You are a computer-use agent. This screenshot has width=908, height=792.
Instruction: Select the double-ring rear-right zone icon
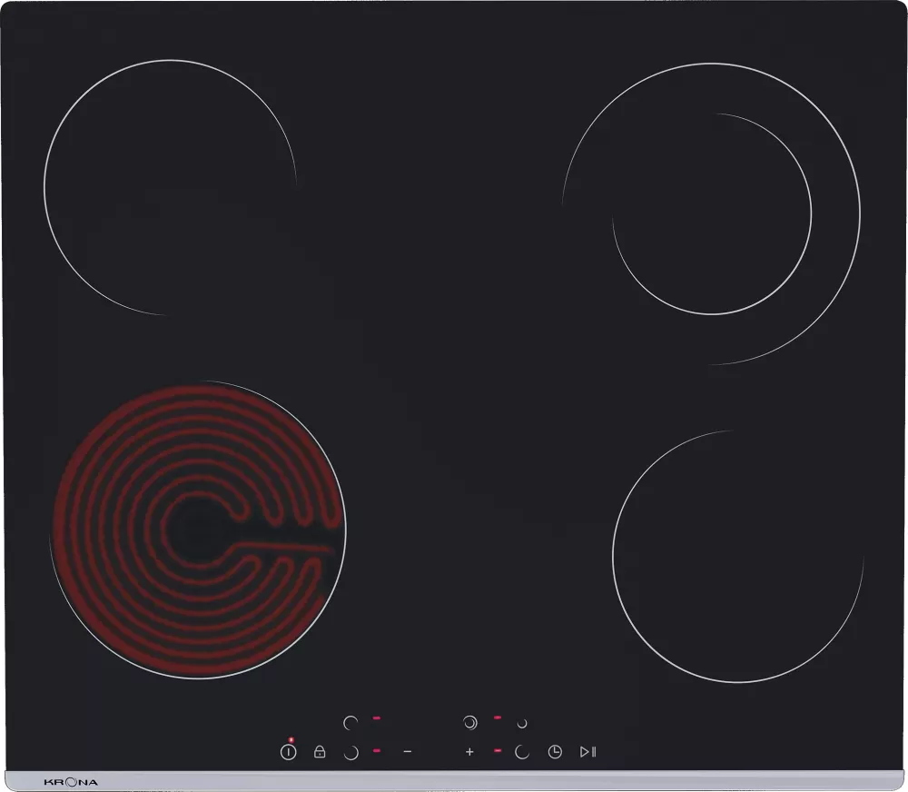(469, 723)
